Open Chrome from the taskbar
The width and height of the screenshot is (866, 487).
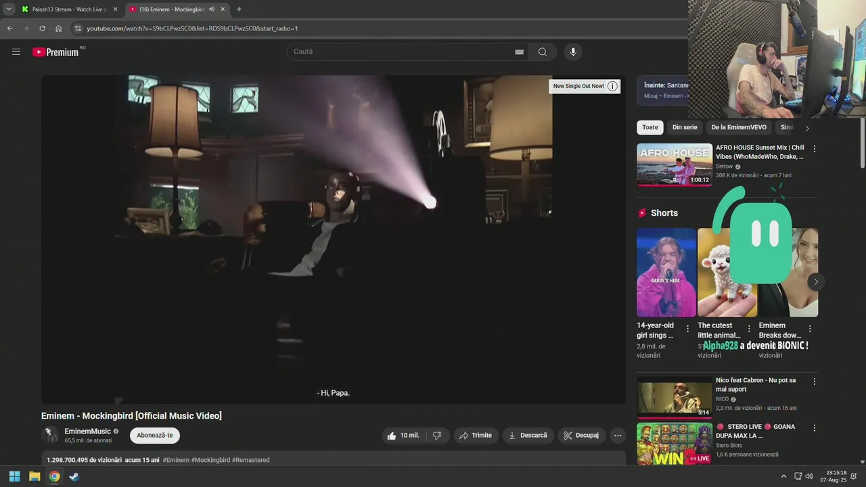pyautogui.click(x=54, y=476)
